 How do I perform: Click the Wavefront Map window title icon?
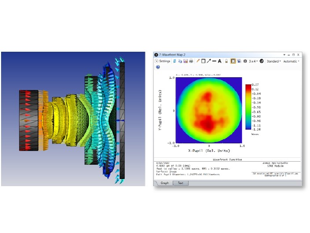[156, 55]
